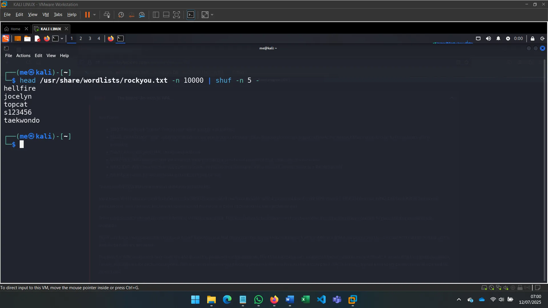This screenshot has height=308, width=548.
Task: Expand the pause/power options dropdown arrow
Action: [x=94, y=15]
